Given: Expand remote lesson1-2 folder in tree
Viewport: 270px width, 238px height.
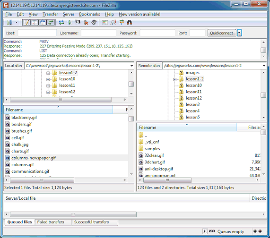Looking at the screenshot, I should [x=174, y=79].
